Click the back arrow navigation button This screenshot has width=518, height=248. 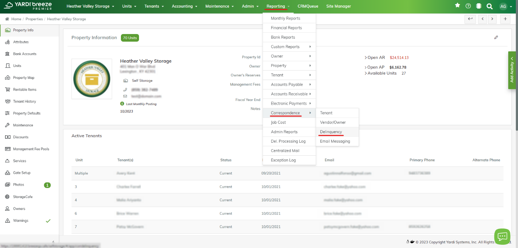click(x=470, y=19)
